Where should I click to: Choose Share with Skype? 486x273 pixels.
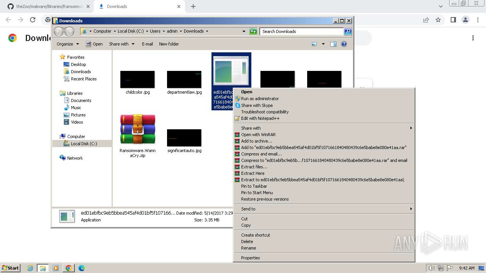[324, 105]
